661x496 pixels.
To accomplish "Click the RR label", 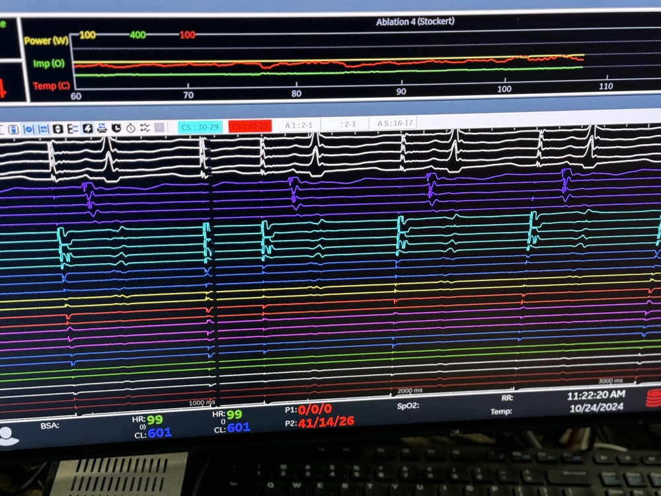I will 507,397.
